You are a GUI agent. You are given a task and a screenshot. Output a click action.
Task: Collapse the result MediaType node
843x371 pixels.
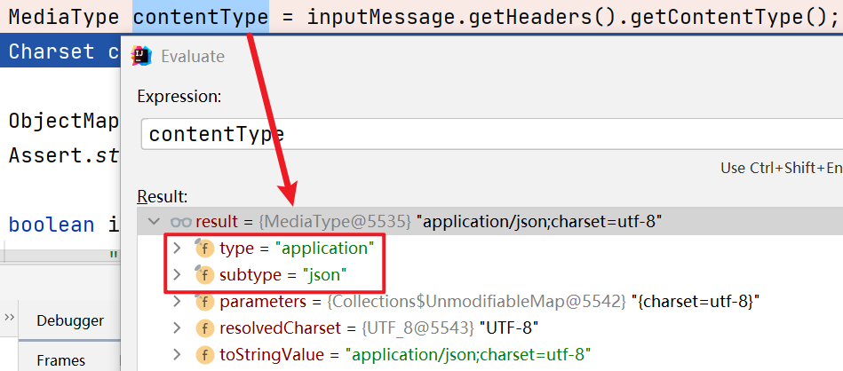coord(155,221)
